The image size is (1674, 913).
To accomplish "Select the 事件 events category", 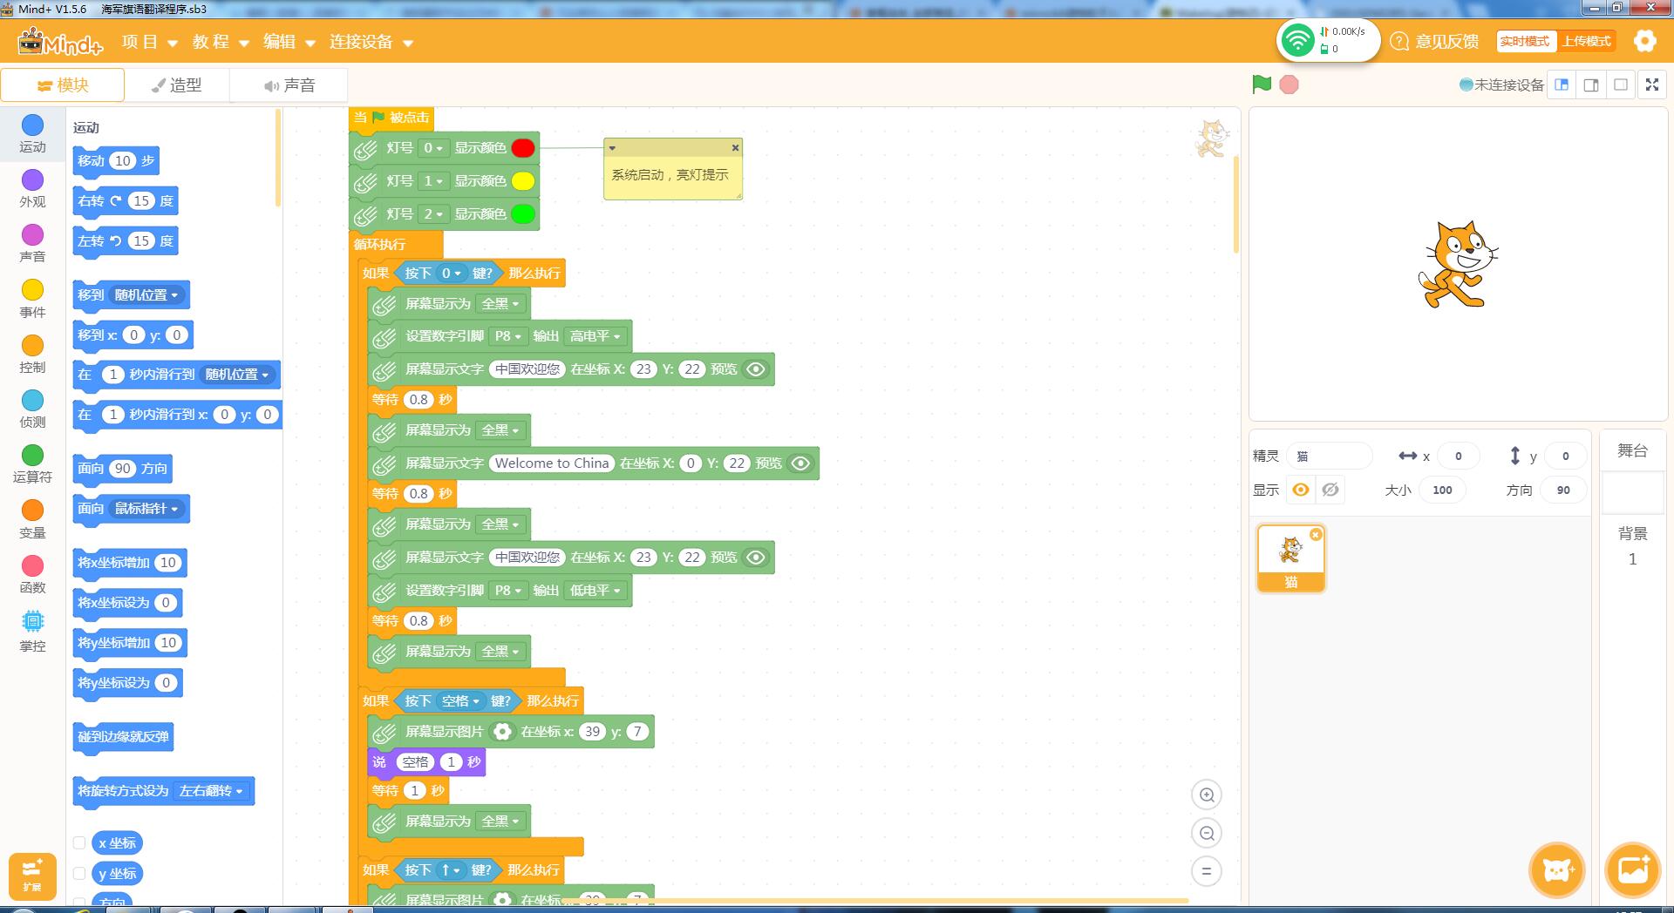I will click(32, 299).
